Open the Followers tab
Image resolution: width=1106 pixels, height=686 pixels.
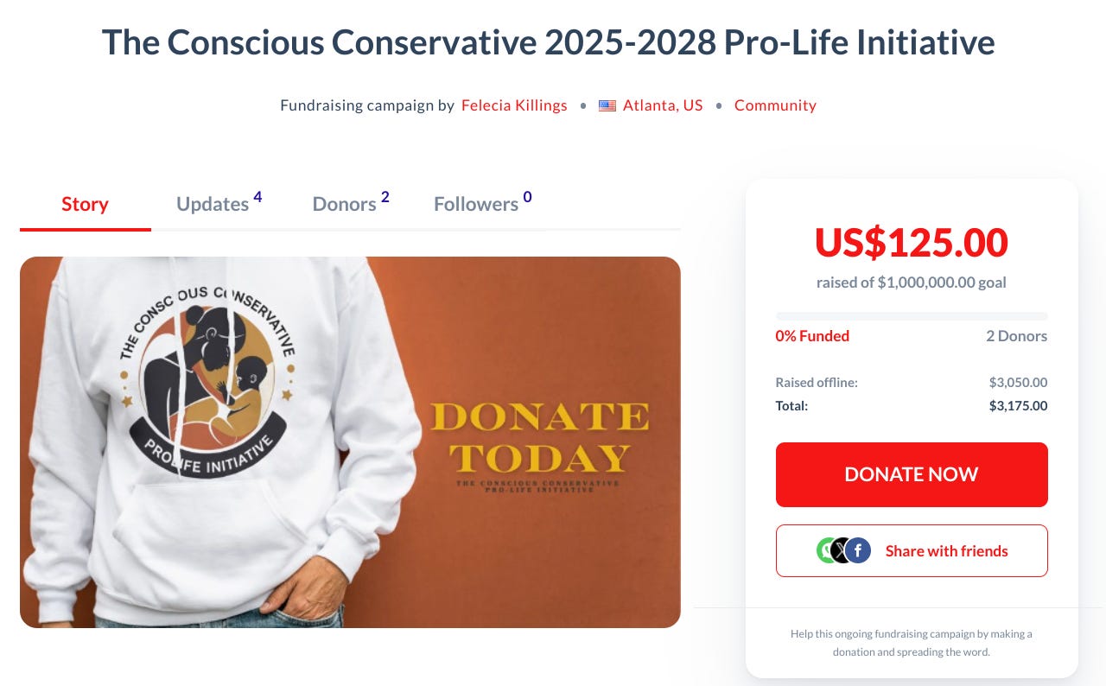click(483, 203)
